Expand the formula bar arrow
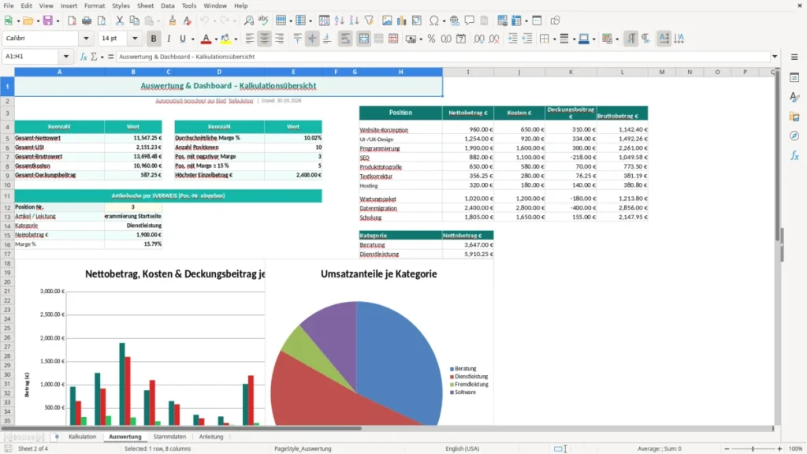 775,57
